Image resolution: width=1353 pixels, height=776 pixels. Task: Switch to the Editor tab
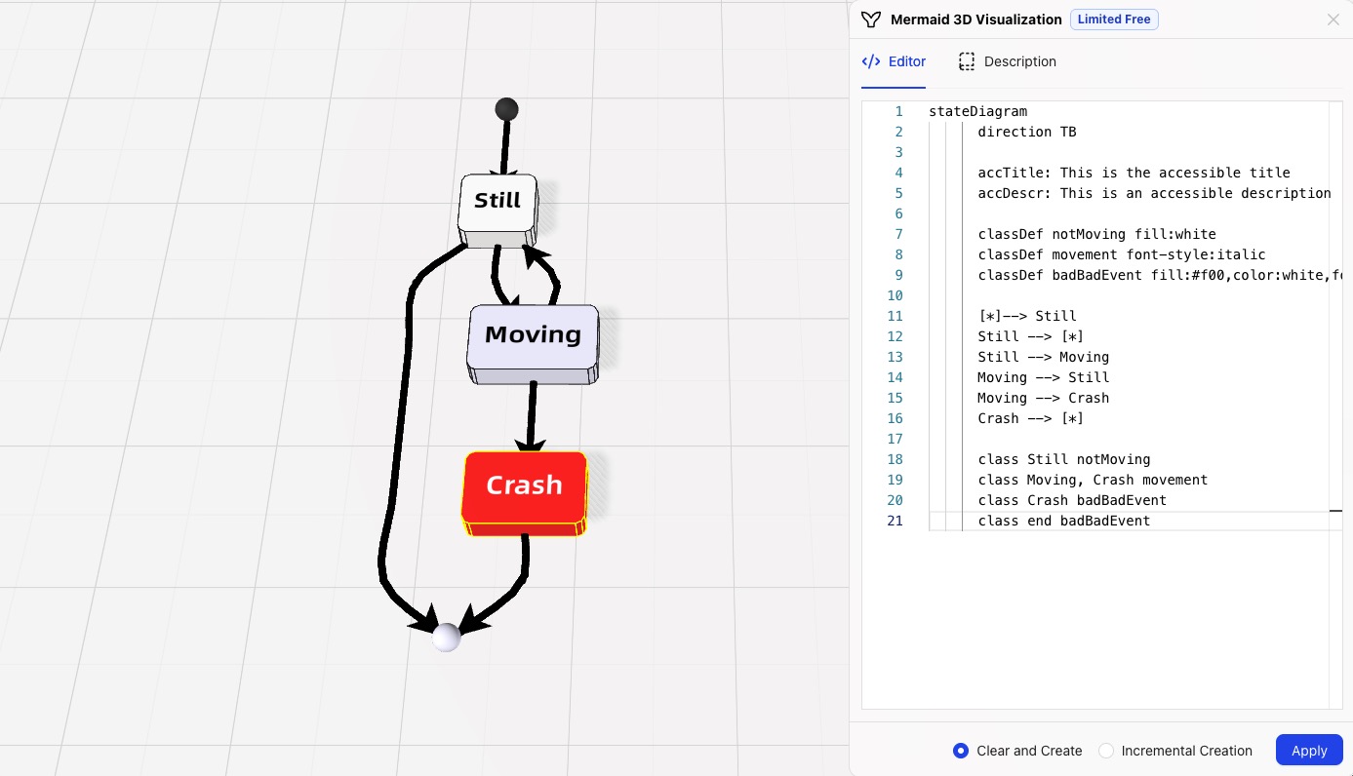click(x=907, y=61)
